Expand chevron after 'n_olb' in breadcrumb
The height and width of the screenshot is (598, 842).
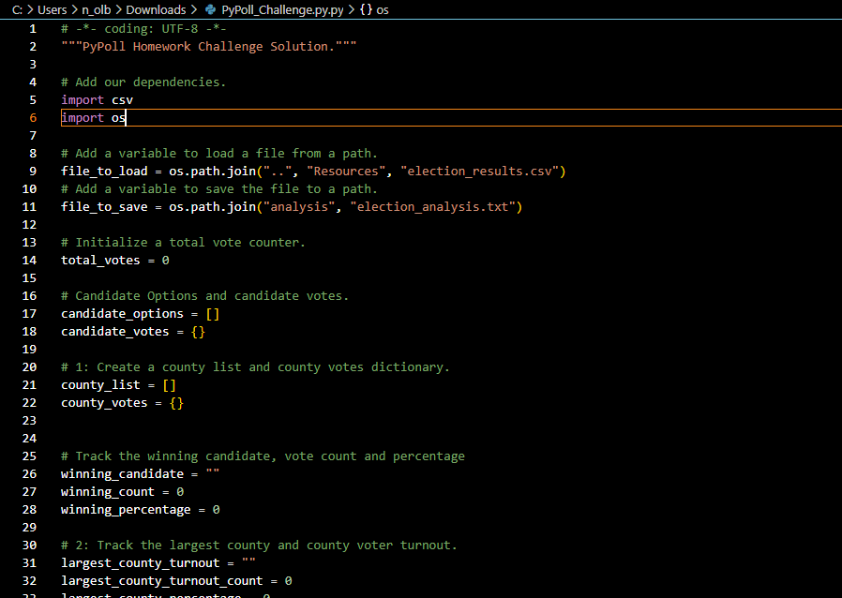pyautogui.click(x=118, y=9)
